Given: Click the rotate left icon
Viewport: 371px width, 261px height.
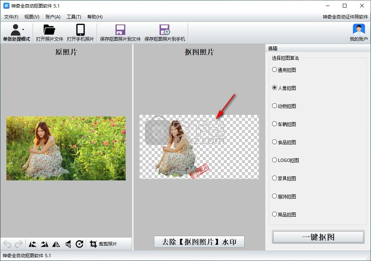Looking at the screenshot, I should pos(33,244).
